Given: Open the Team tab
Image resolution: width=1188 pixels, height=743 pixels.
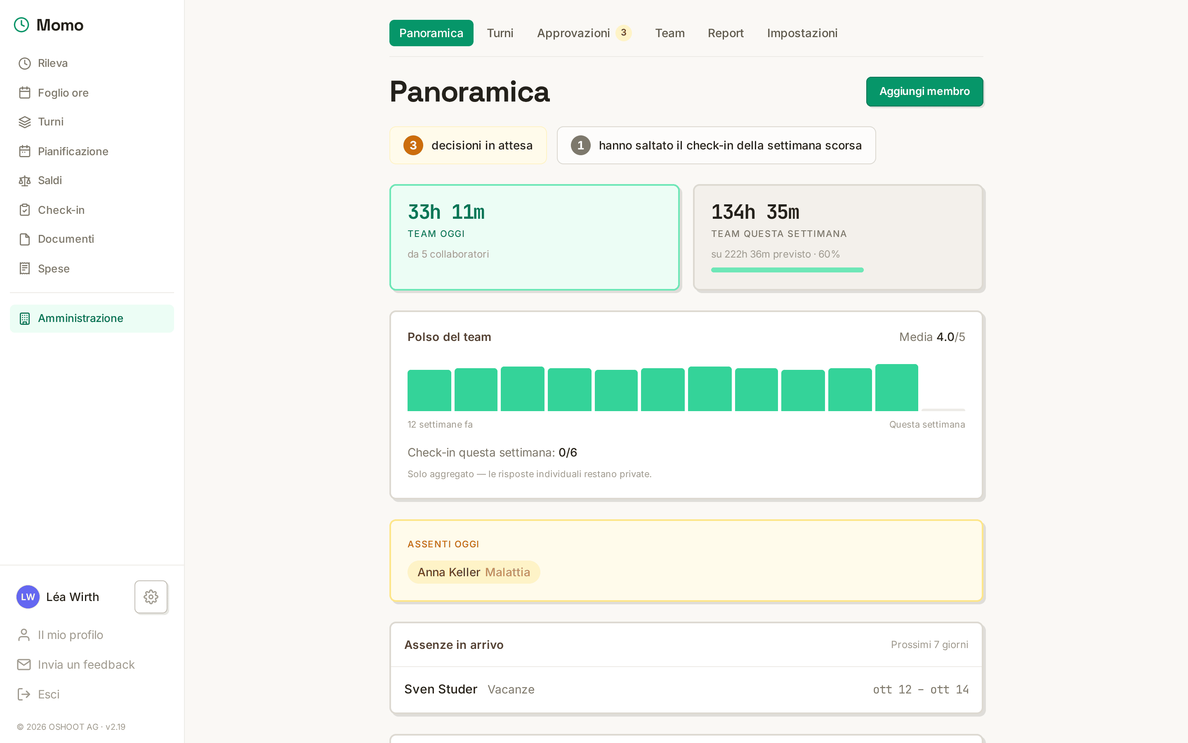Looking at the screenshot, I should pyautogui.click(x=669, y=33).
